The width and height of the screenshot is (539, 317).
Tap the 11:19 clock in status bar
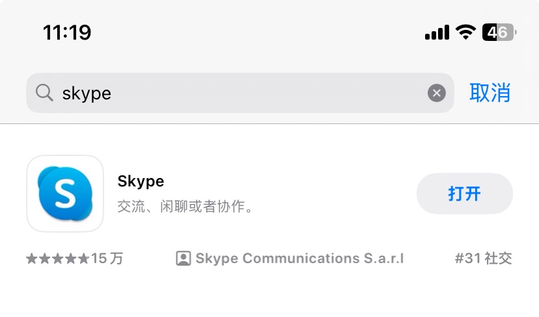[67, 32]
